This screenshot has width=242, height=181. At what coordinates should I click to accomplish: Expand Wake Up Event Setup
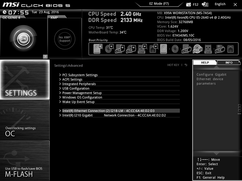(119, 102)
